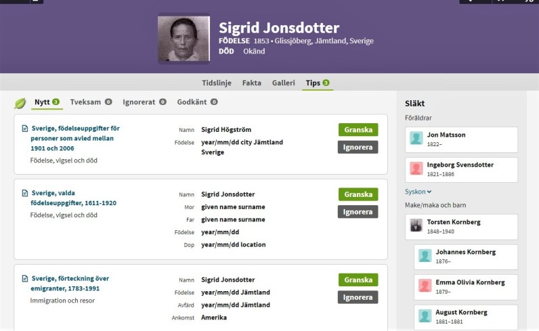Click the green leaf hints icon

(20, 103)
